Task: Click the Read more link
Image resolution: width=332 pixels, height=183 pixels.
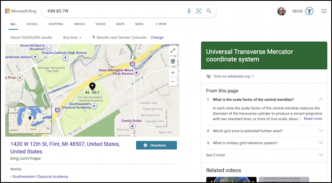Action: click(313, 119)
